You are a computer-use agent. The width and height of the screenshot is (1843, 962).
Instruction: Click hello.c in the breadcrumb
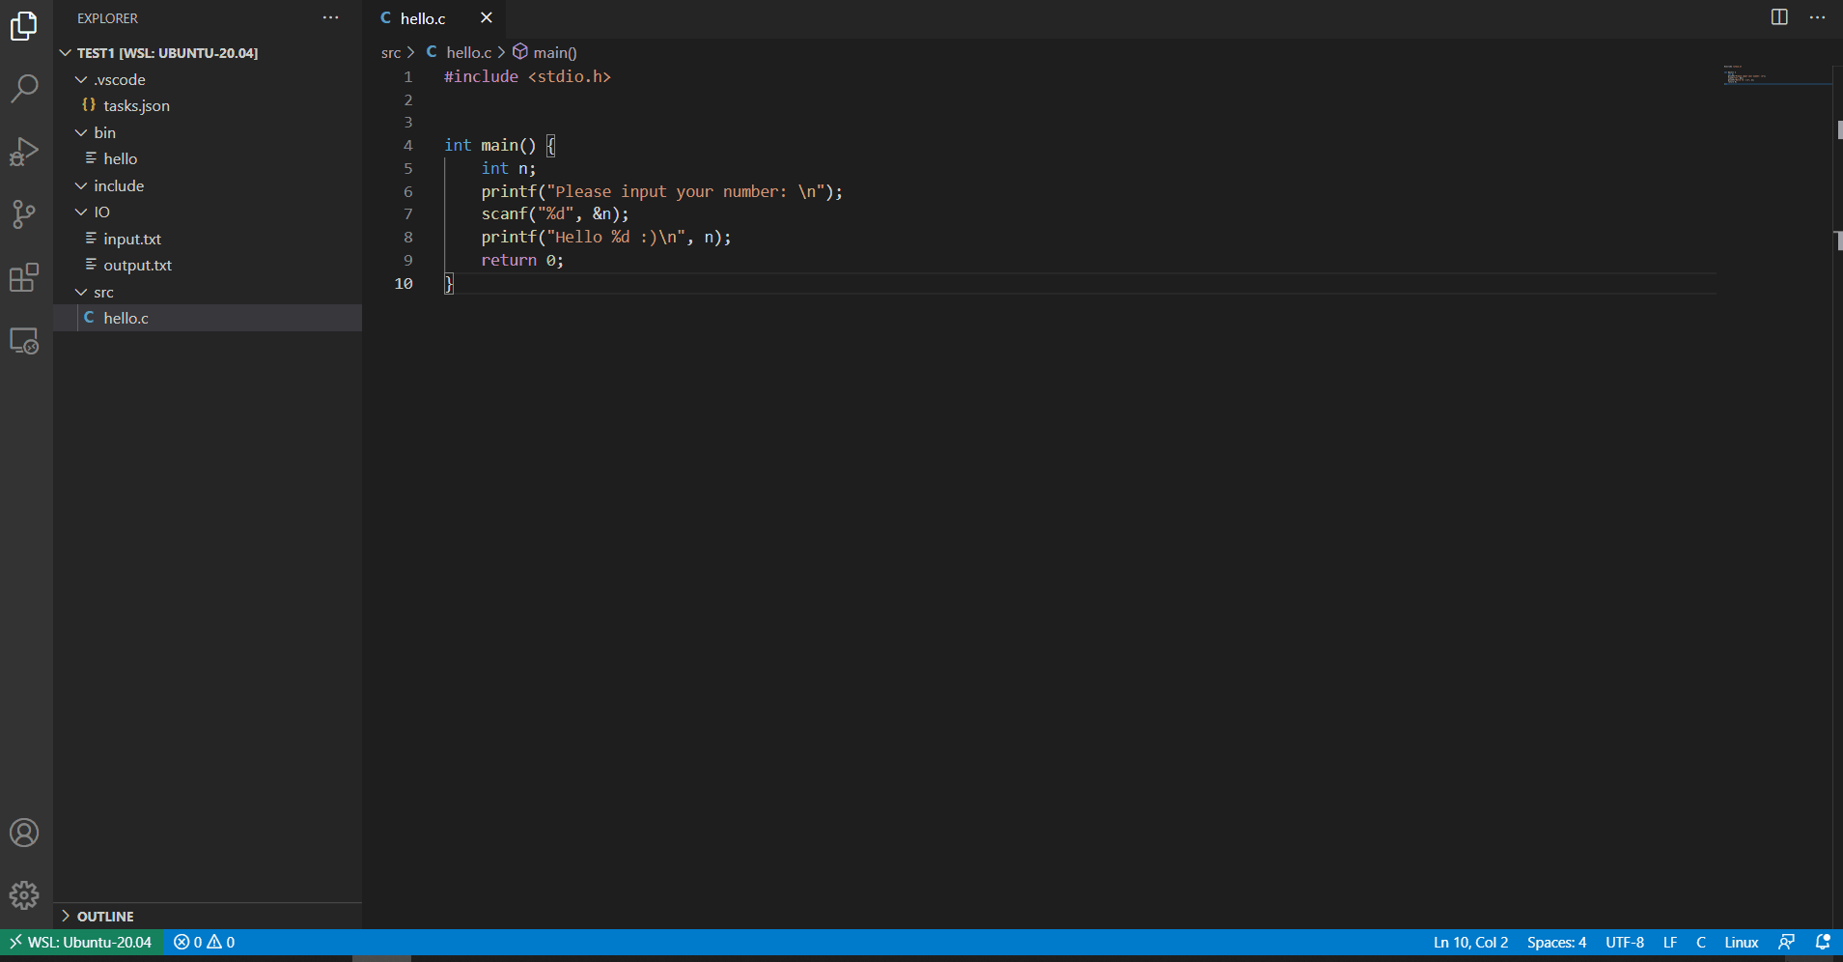tap(468, 52)
